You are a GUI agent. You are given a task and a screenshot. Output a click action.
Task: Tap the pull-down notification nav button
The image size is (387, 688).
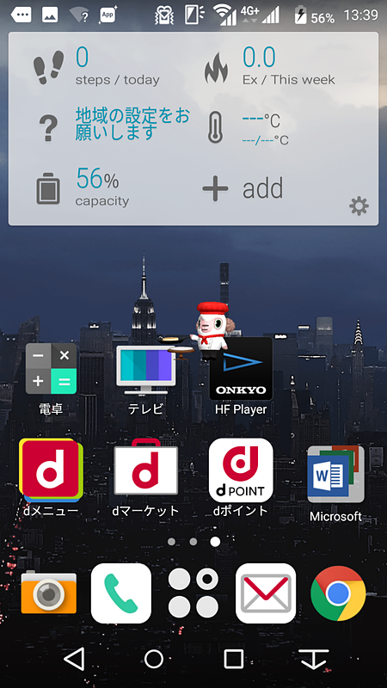(x=314, y=659)
